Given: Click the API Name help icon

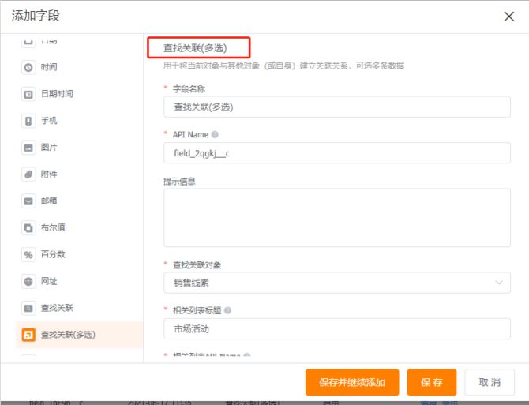Looking at the screenshot, I should 216,135.
